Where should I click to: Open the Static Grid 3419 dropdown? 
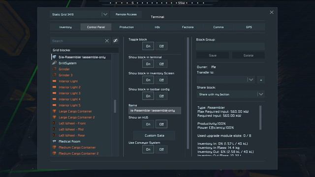[80, 14]
